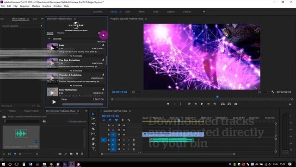Select the Track Select Forward tool
This screenshot has width=296, height=167.
coord(93,119)
